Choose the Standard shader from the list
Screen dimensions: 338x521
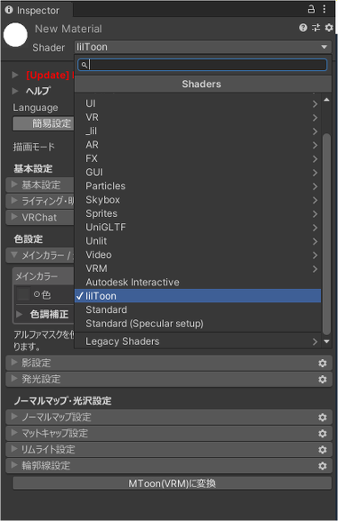click(197, 309)
